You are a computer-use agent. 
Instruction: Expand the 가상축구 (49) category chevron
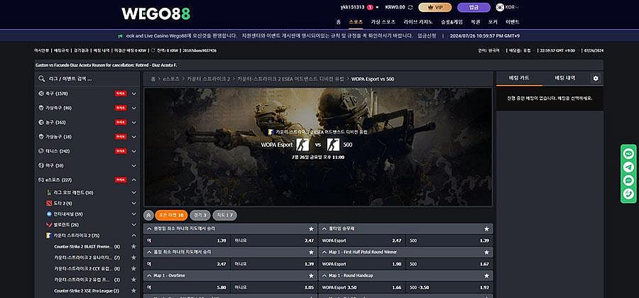tap(133, 108)
